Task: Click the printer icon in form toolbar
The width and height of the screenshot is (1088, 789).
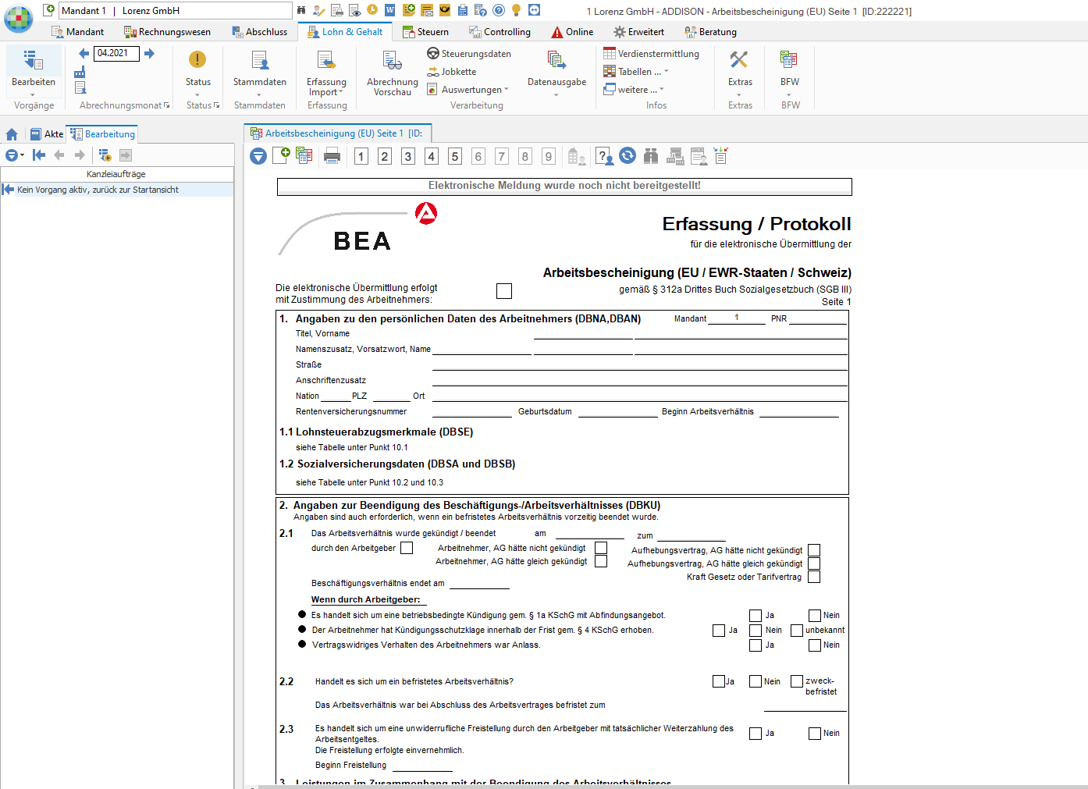Action: point(332,156)
